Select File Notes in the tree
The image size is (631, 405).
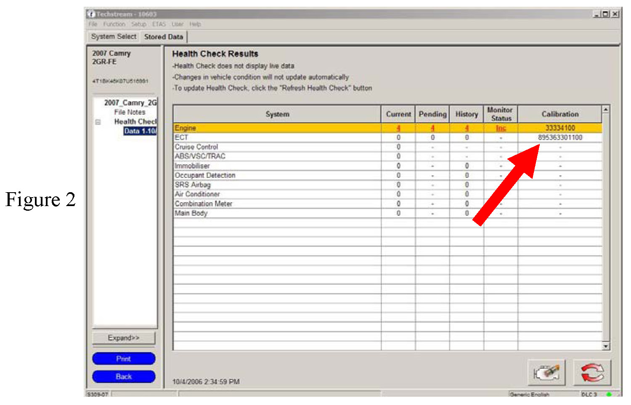(x=130, y=112)
